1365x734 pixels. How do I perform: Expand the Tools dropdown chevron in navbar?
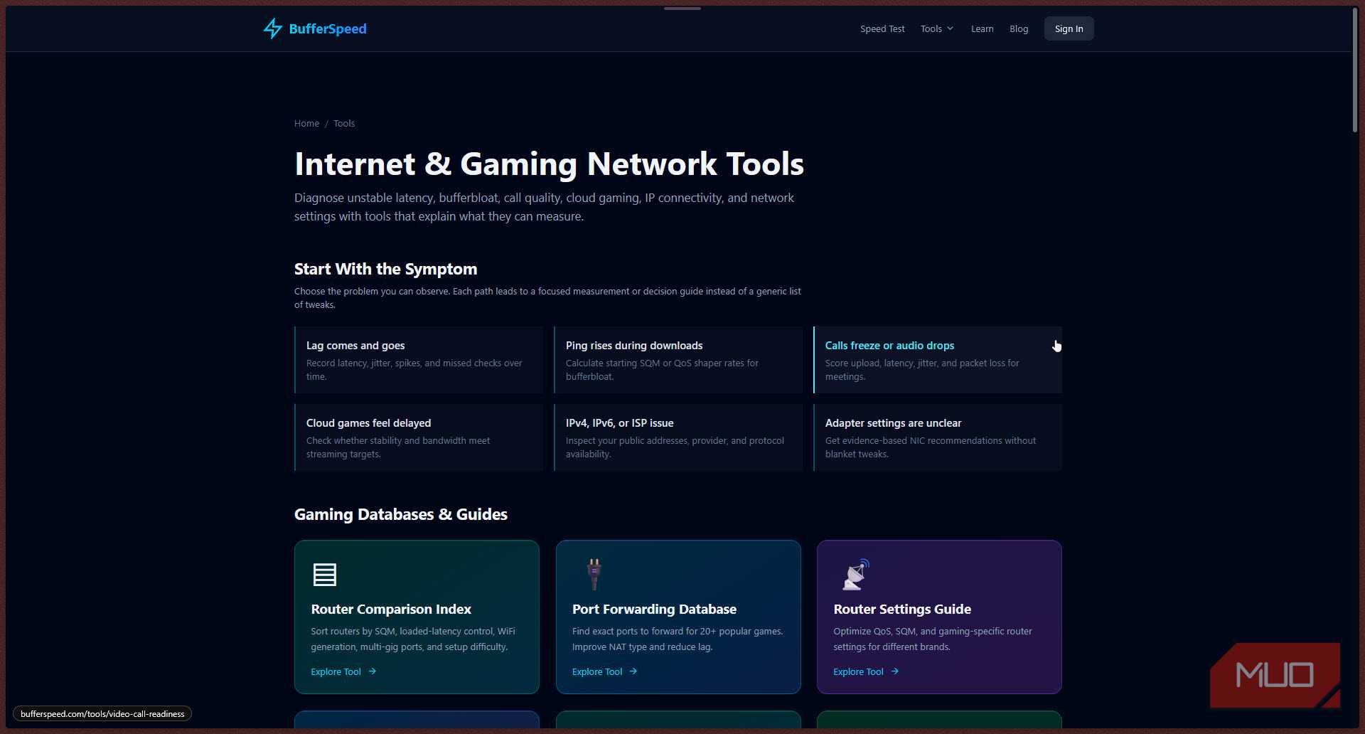click(x=950, y=28)
